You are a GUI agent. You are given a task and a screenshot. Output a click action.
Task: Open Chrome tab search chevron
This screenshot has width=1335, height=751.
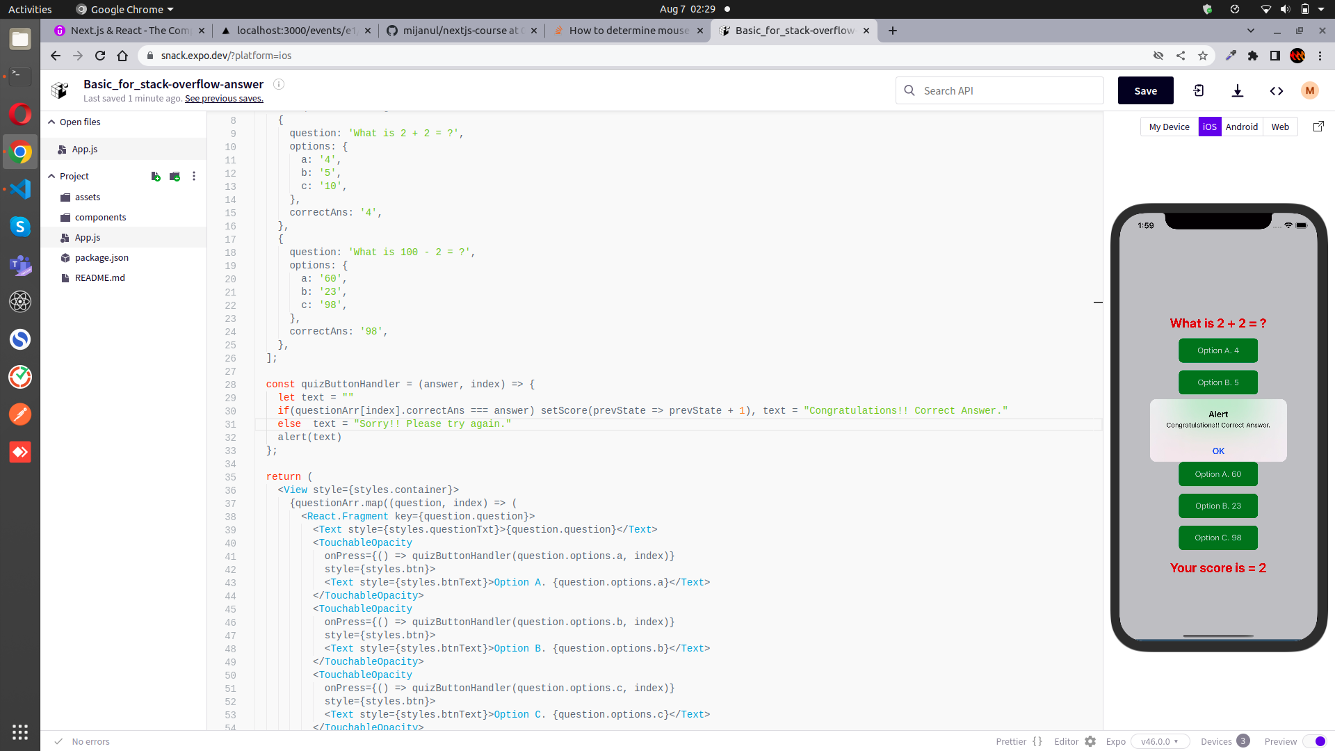pos(1251,31)
